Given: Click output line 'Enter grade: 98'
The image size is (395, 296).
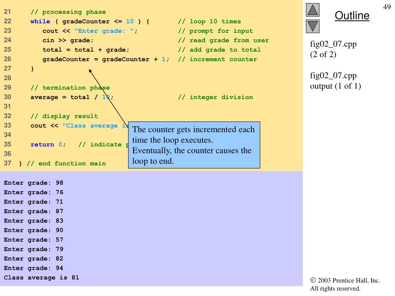Looking at the screenshot, I should click(34, 183).
